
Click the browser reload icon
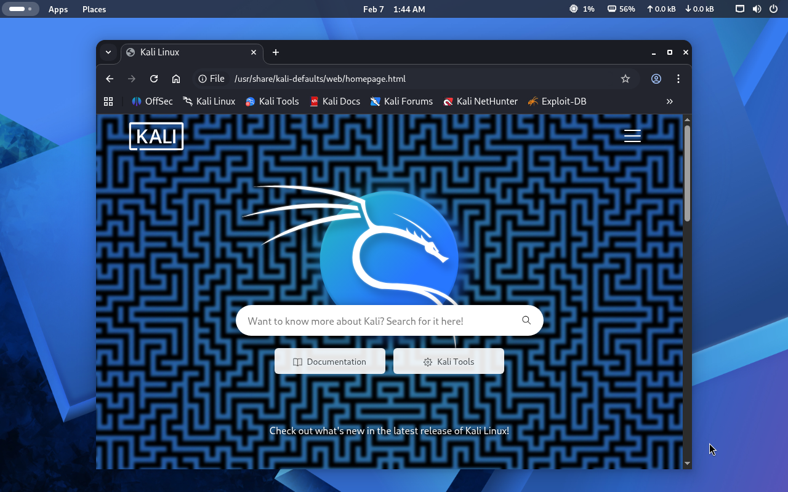154,79
